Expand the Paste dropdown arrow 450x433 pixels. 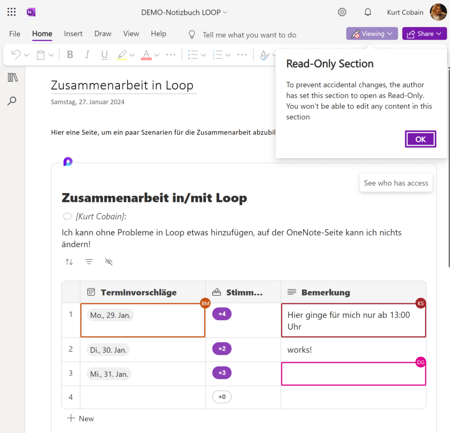[x=51, y=55]
